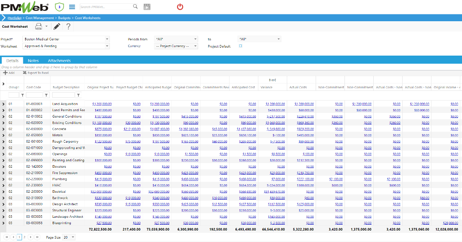Expand all rows header chevron

tap(3, 84)
